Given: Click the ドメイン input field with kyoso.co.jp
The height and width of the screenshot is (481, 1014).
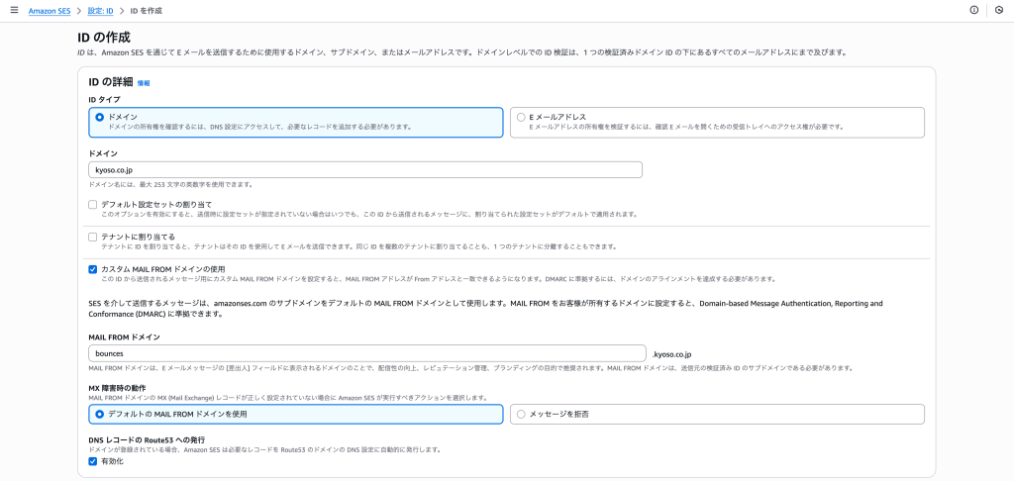Looking at the screenshot, I should click(x=364, y=170).
